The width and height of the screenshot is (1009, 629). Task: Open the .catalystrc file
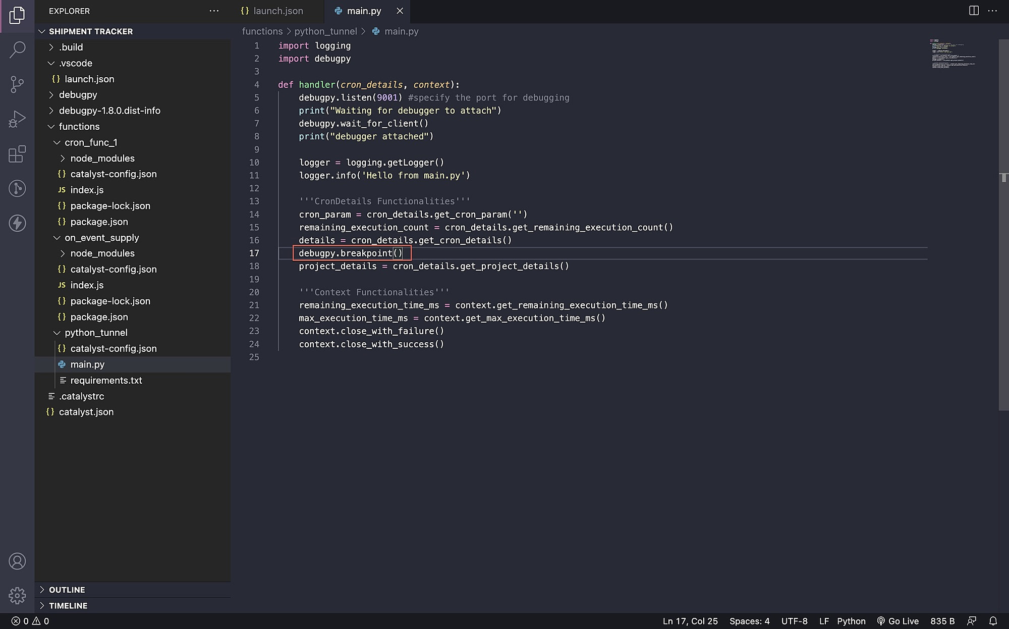click(133, 396)
